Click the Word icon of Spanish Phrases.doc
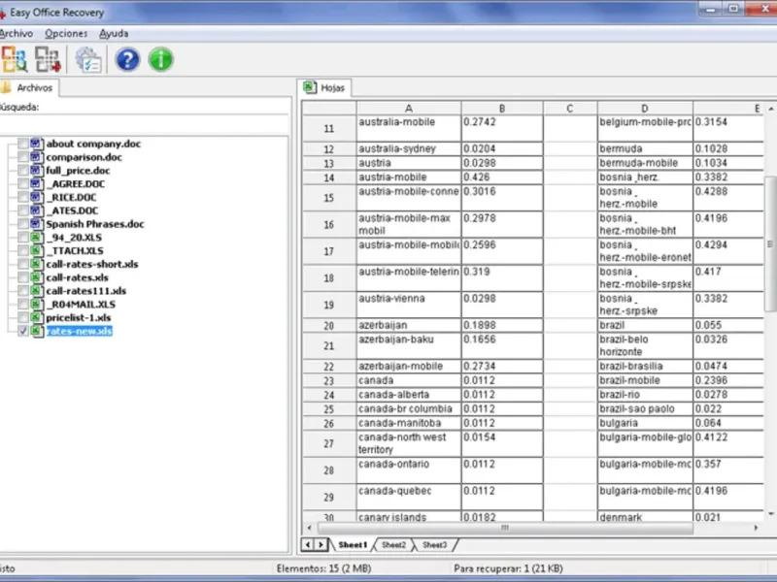777x582 pixels. (36, 224)
